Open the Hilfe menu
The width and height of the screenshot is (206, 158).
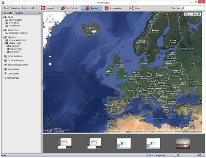click(x=33, y=8)
